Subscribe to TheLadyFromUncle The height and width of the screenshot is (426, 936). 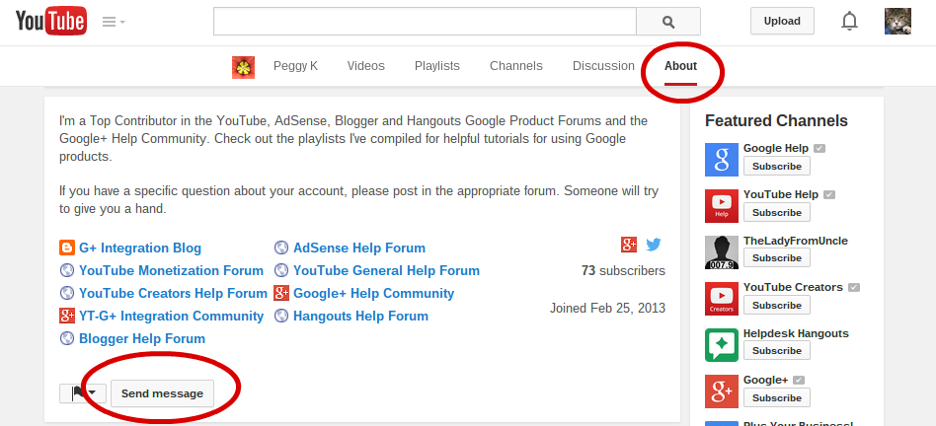pos(777,258)
